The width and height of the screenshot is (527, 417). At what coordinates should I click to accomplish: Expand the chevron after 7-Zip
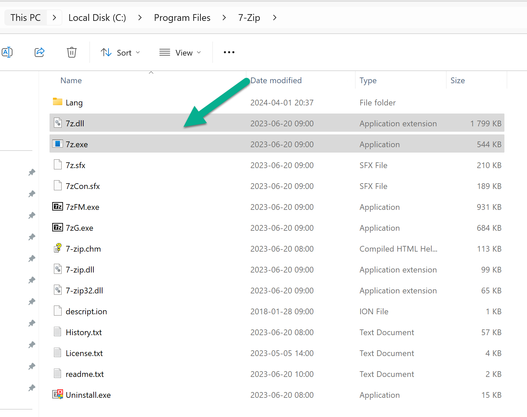[275, 18]
